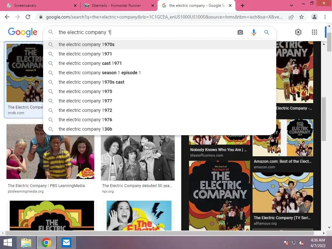Close the Screensavers tab
The width and height of the screenshot is (332, 249).
pyautogui.click(x=75, y=6)
